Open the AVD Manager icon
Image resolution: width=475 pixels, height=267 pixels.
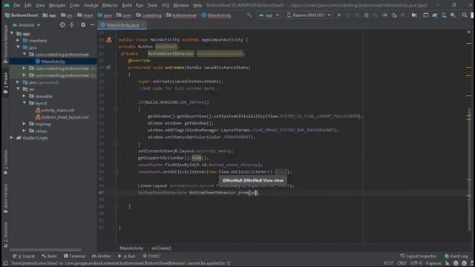click(444, 15)
